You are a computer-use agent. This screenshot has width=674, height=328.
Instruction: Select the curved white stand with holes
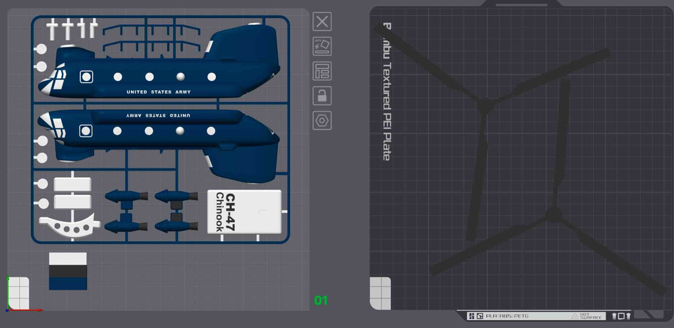tap(69, 225)
